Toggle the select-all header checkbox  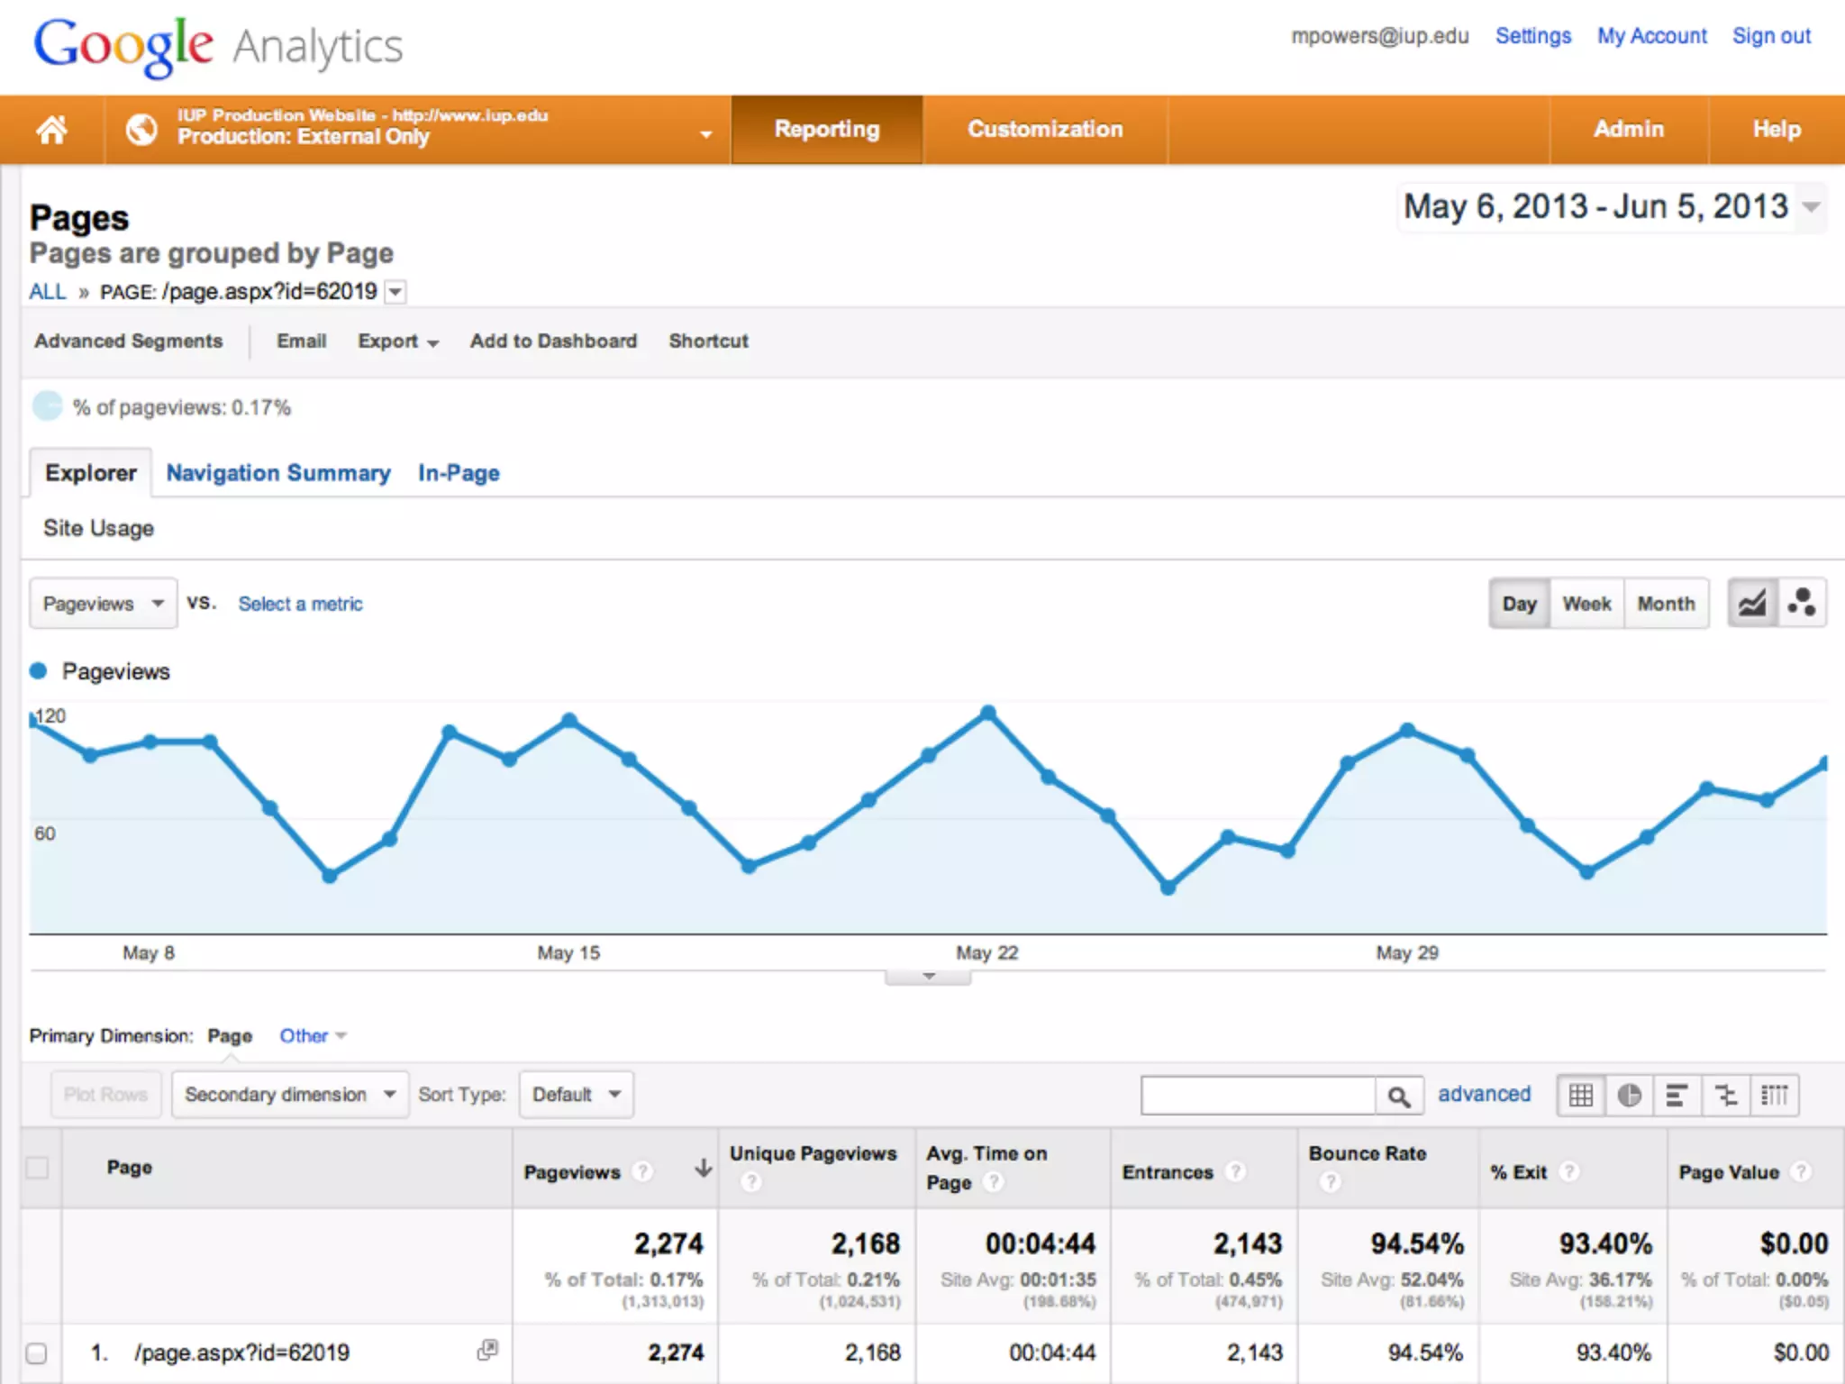point(37,1168)
